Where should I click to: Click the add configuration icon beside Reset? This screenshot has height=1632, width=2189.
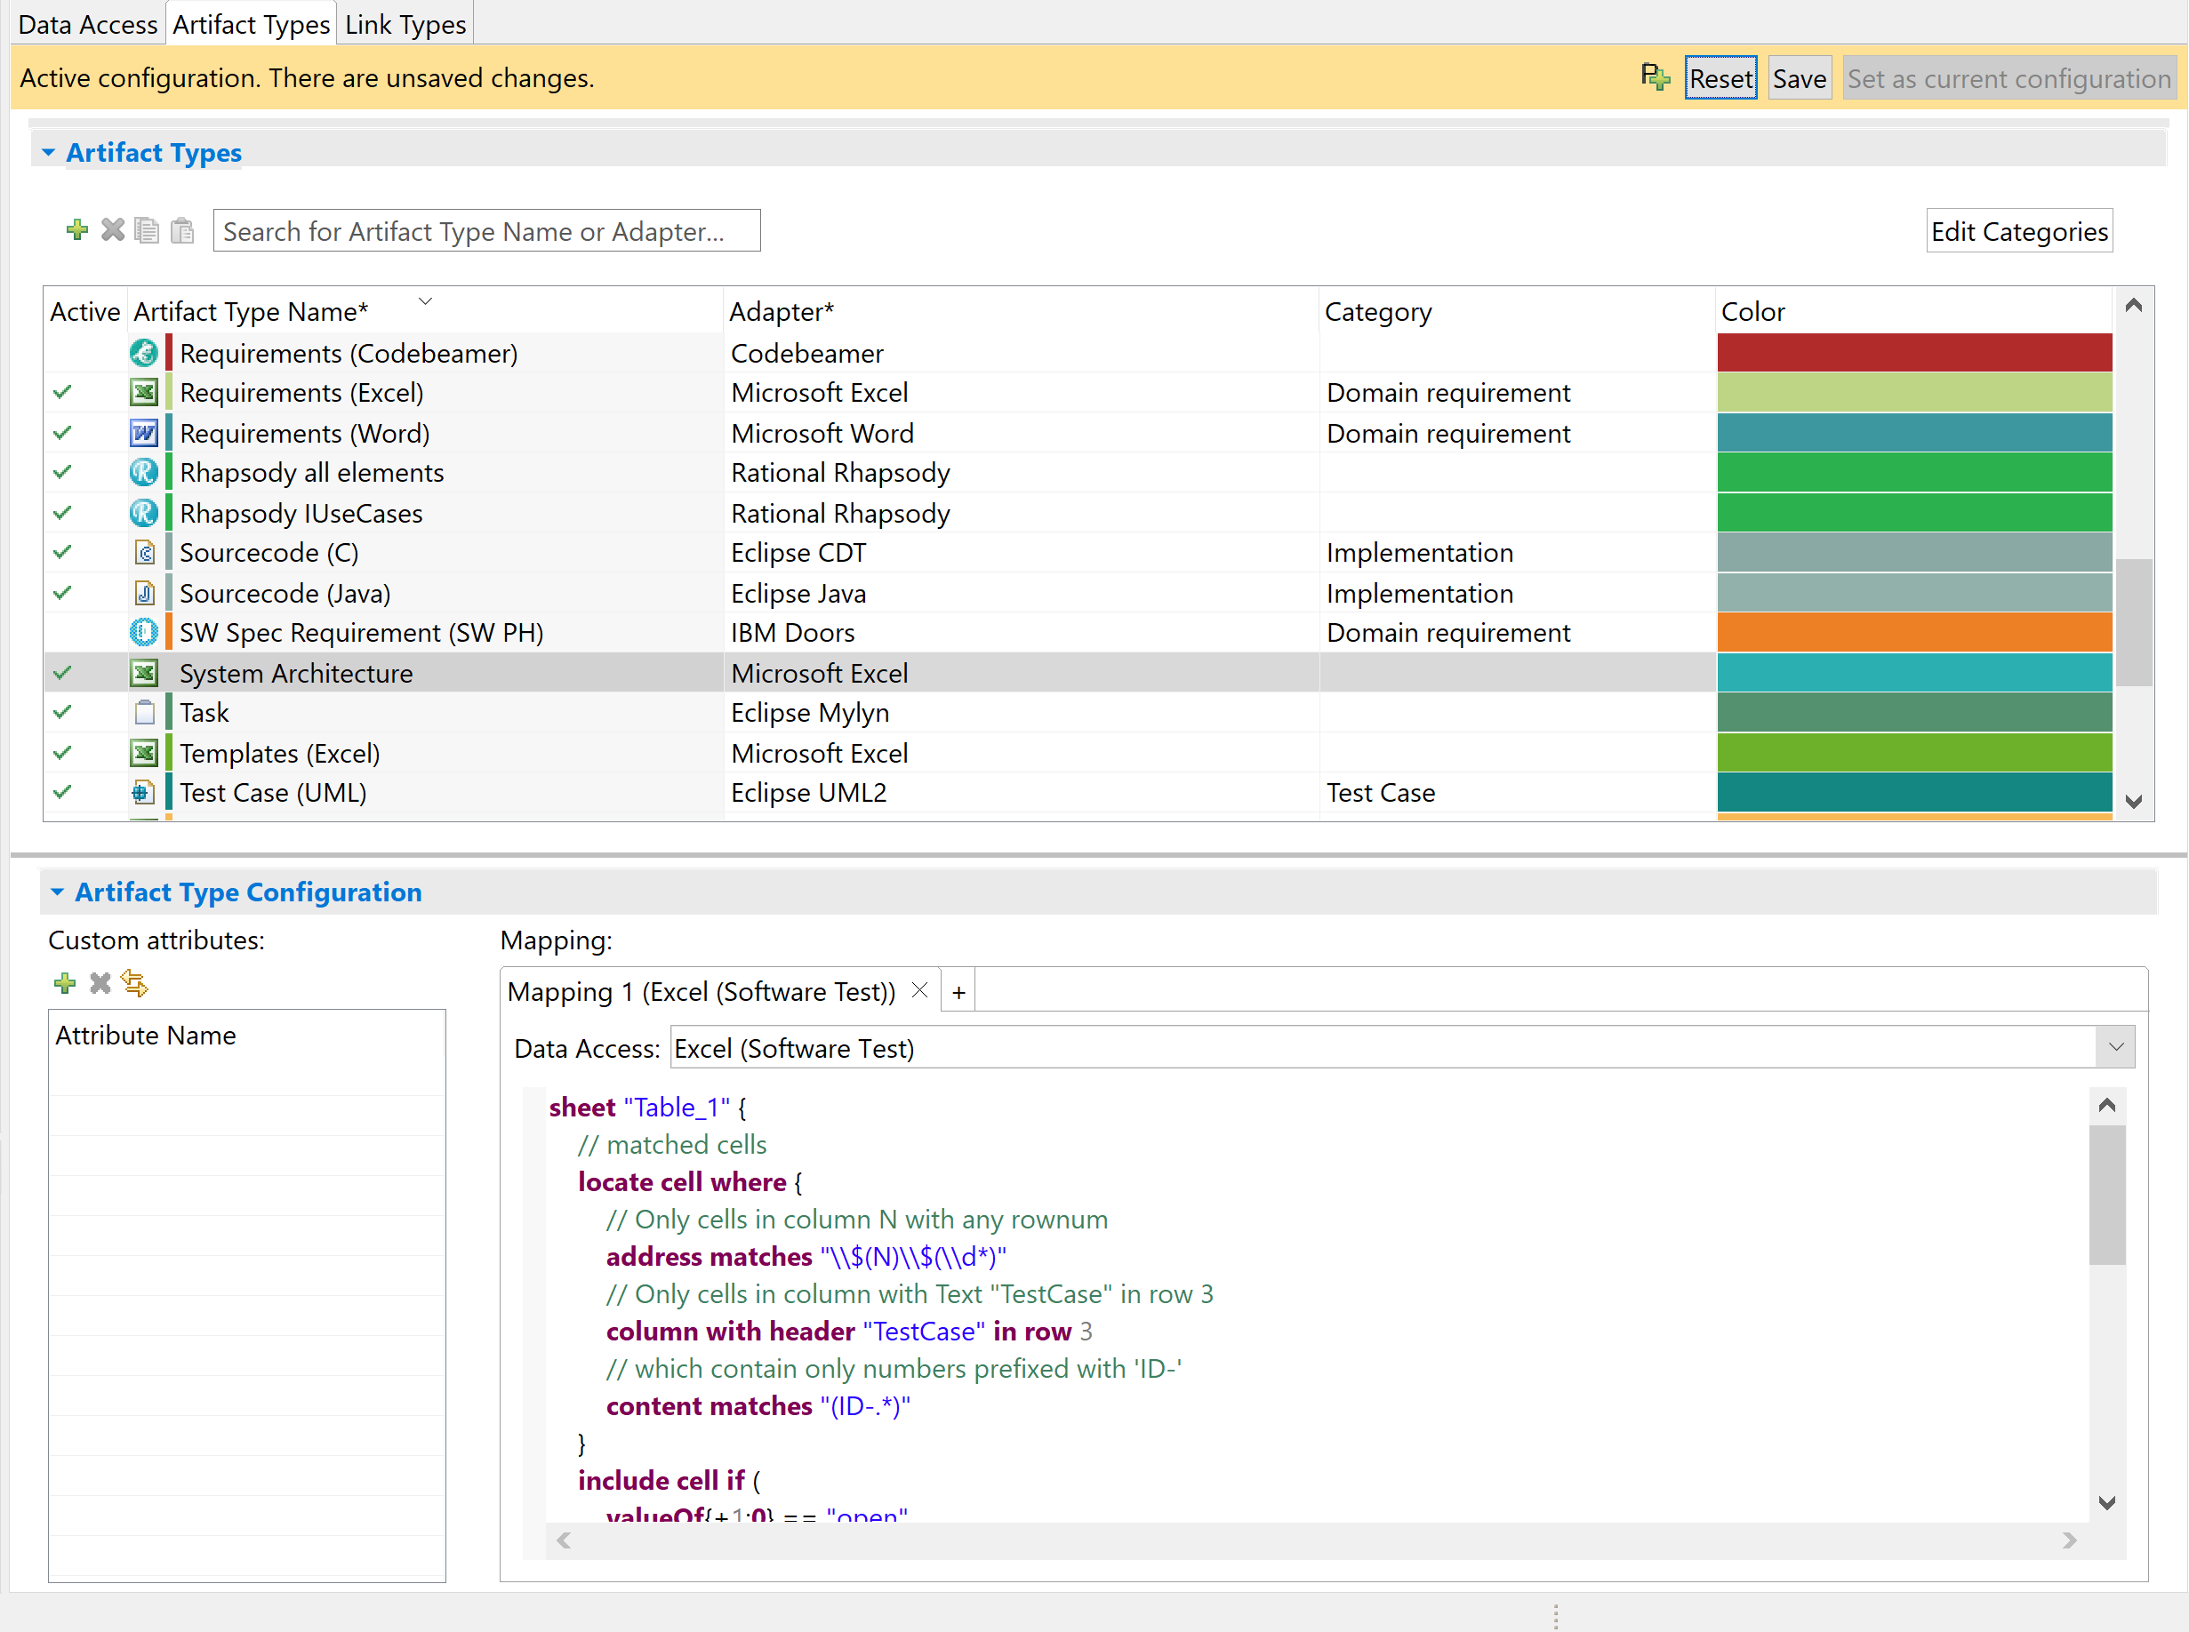coord(1656,77)
